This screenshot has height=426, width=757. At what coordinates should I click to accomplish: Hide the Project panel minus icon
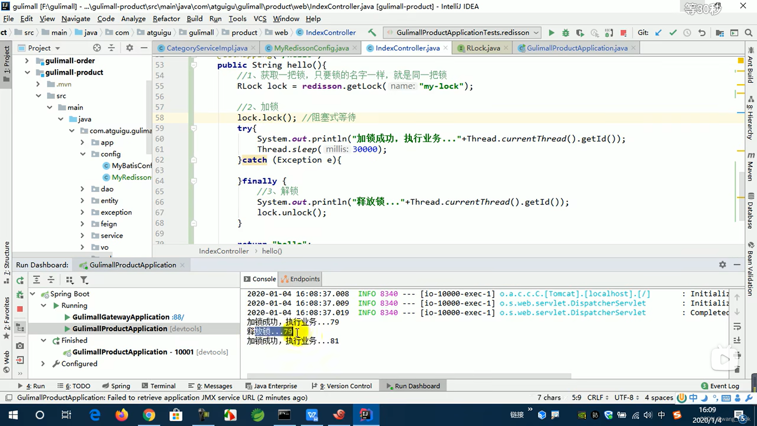click(144, 48)
